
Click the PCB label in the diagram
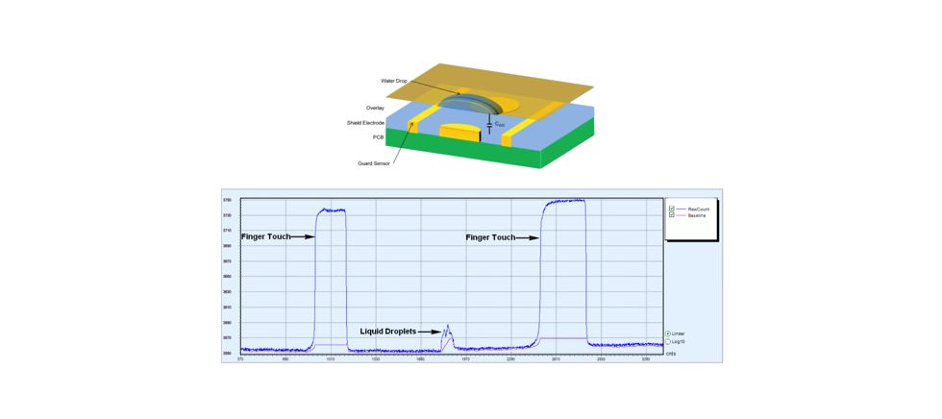click(x=379, y=137)
